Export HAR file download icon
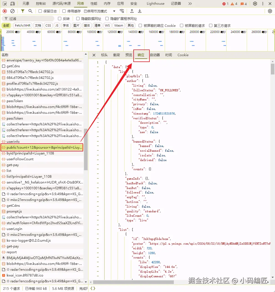The height and width of the screenshot is (292, 275). click(x=139, y=11)
